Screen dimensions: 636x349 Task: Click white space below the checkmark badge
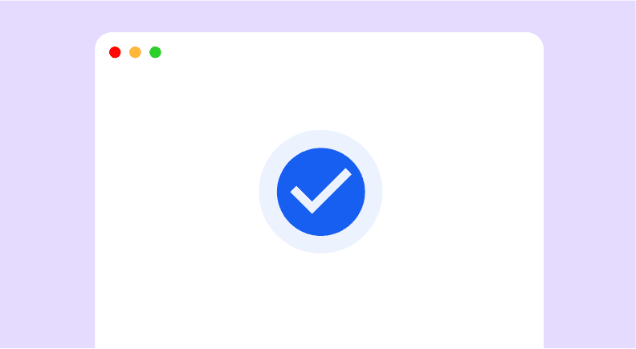pos(321,301)
